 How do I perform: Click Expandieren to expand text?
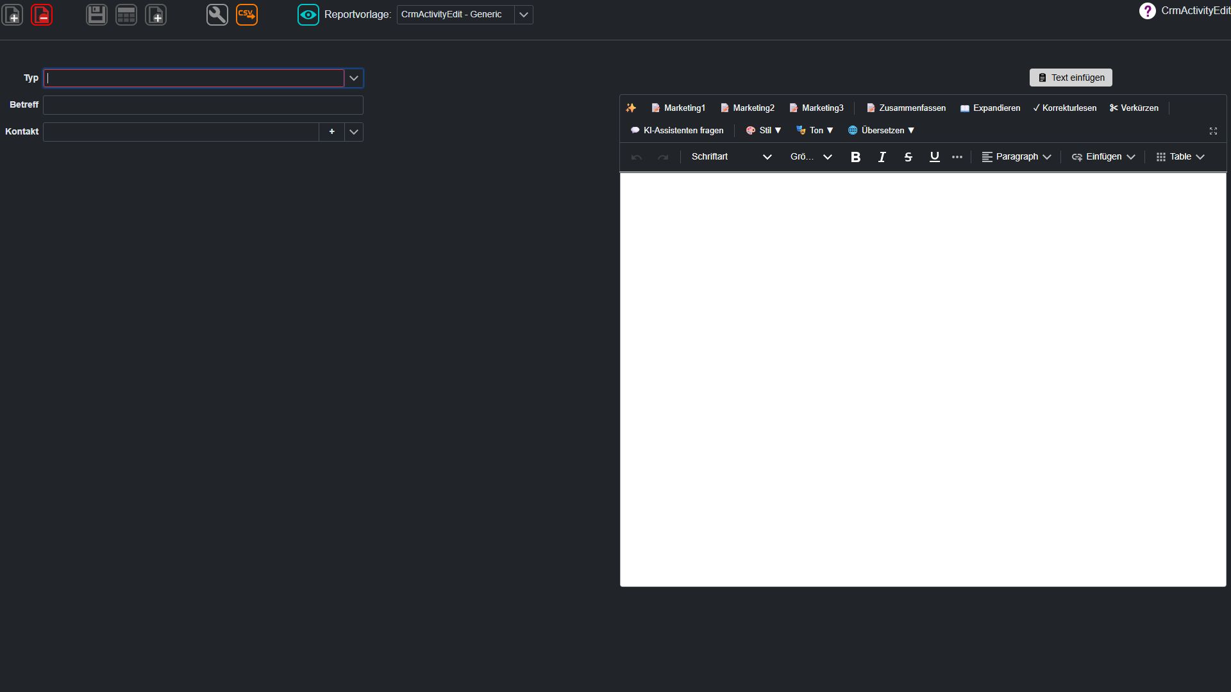click(990, 108)
